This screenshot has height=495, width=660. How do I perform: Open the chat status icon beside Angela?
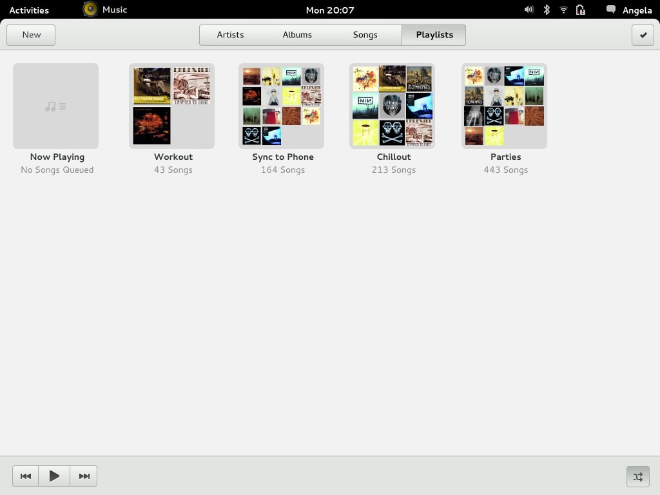(x=611, y=10)
